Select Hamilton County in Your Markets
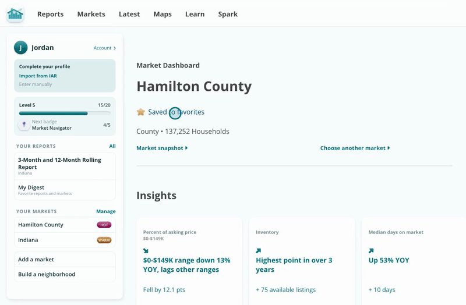 coord(65,225)
